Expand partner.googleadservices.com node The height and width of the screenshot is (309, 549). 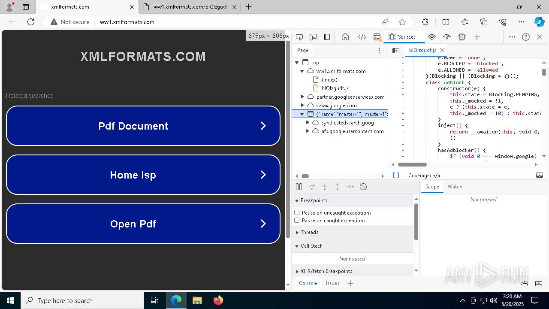[302, 97]
